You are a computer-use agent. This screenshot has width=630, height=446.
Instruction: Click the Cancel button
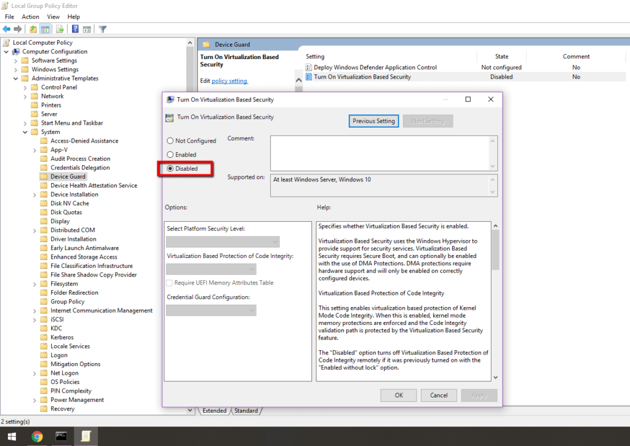click(439, 396)
